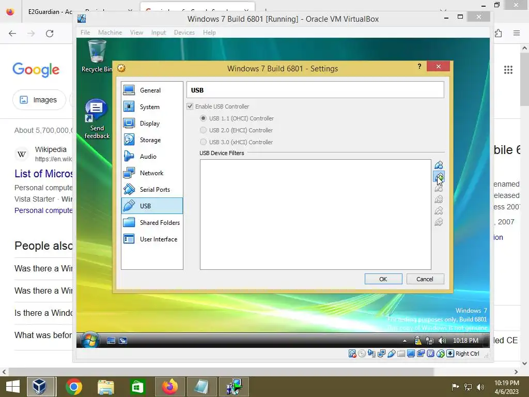Open the Network settings category
Viewport: 529px width, 397px height.
pos(152,173)
